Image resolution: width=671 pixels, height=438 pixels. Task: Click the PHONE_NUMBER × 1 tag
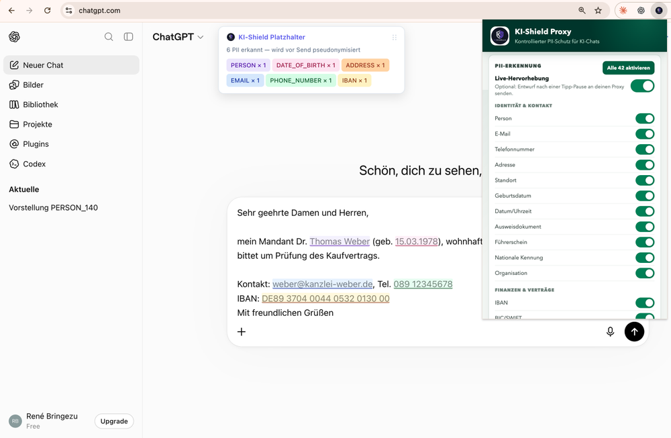pos(301,80)
